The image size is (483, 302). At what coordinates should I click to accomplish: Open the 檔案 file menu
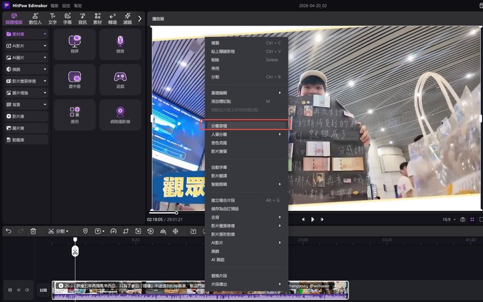click(54, 5)
